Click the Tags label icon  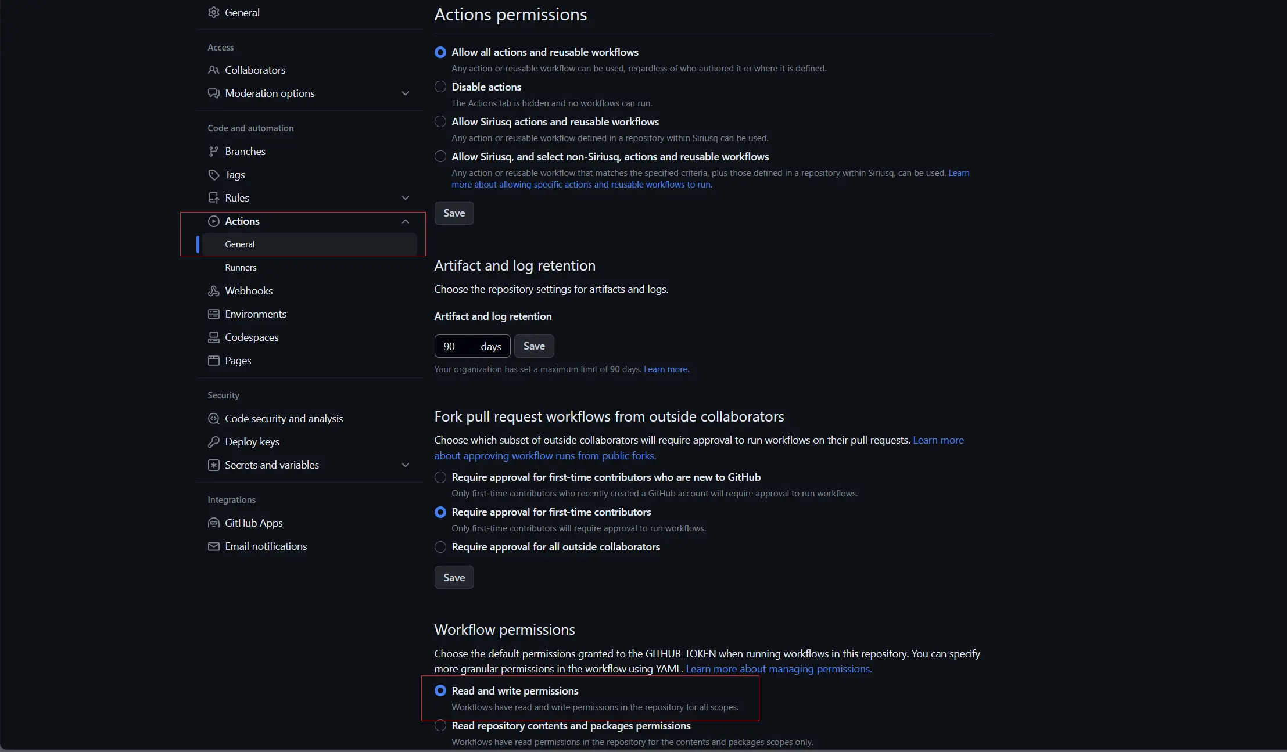point(214,175)
